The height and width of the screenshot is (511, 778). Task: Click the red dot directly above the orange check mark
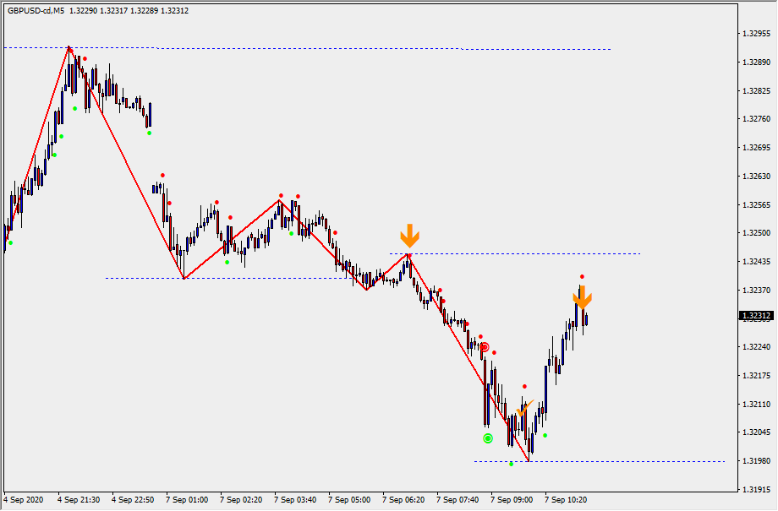pos(524,386)
